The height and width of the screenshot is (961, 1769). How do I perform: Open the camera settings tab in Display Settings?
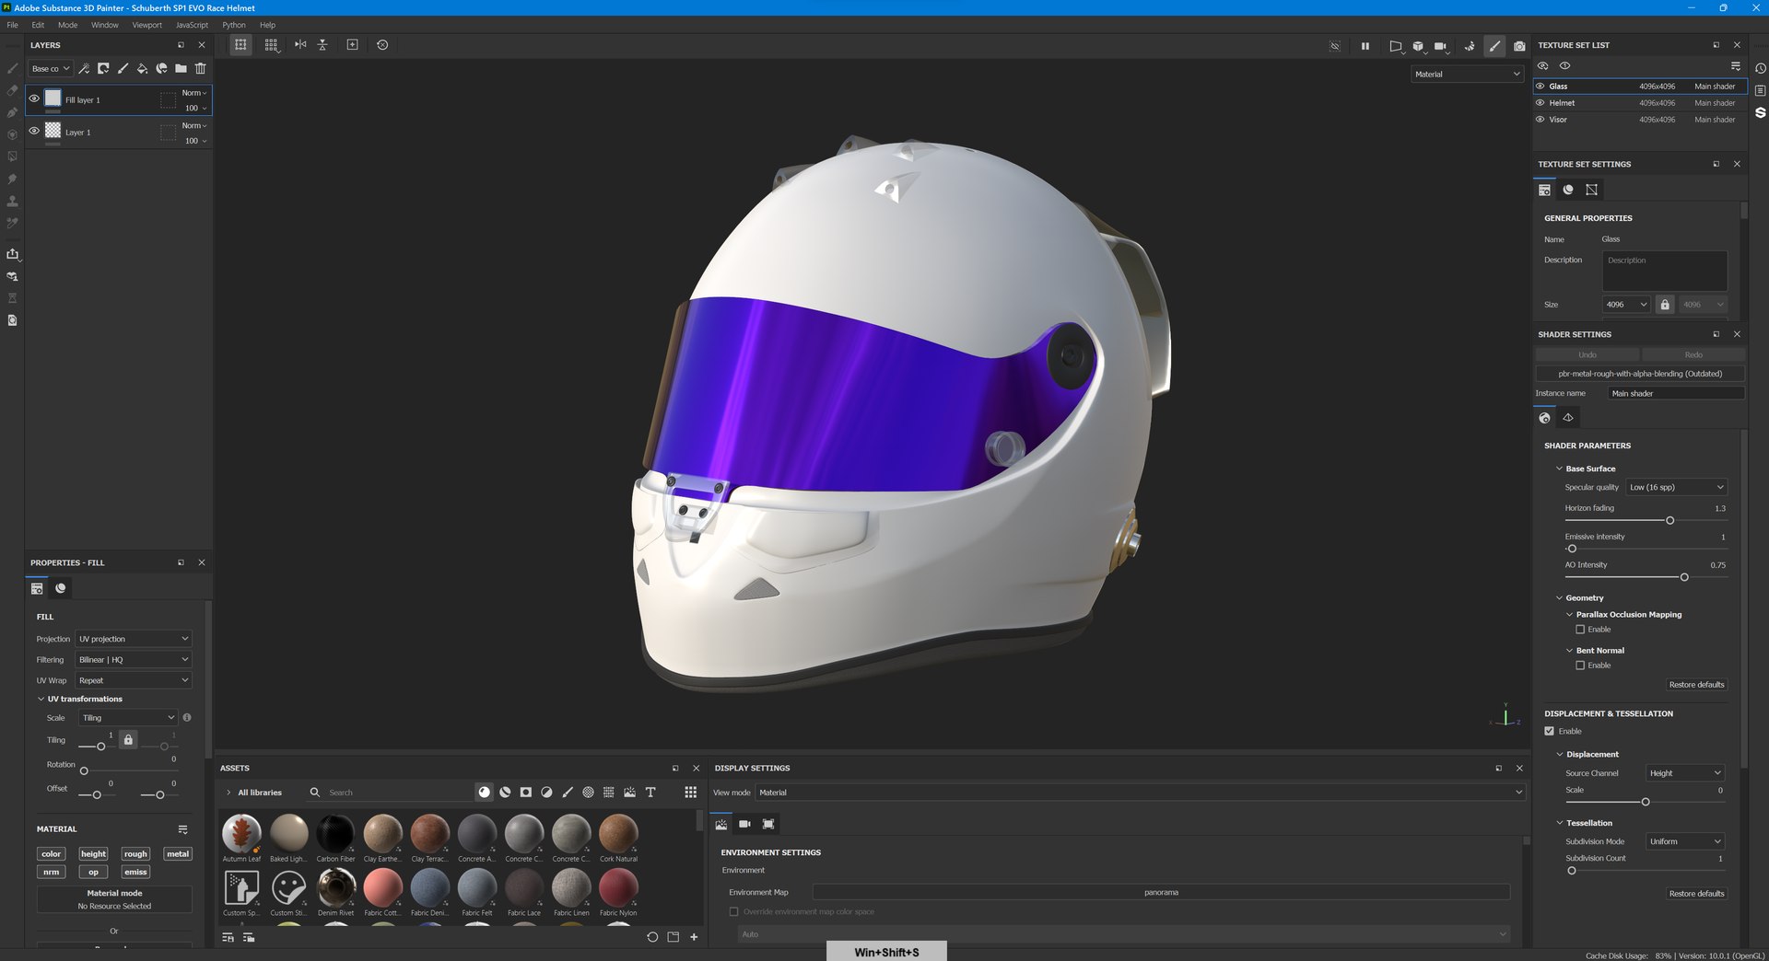coord(744,824)
